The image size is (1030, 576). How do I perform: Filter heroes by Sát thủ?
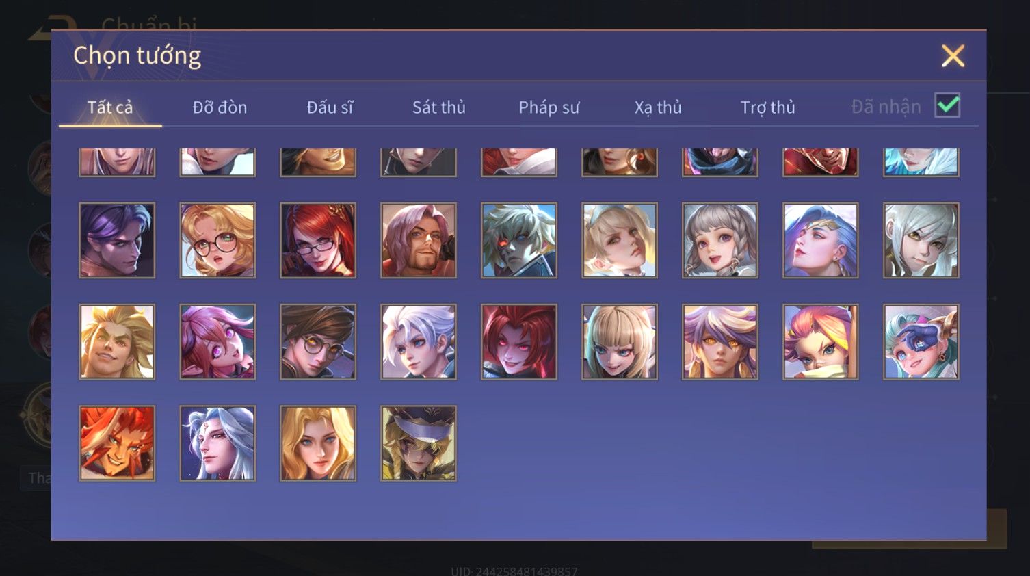[x=439, y=107]
